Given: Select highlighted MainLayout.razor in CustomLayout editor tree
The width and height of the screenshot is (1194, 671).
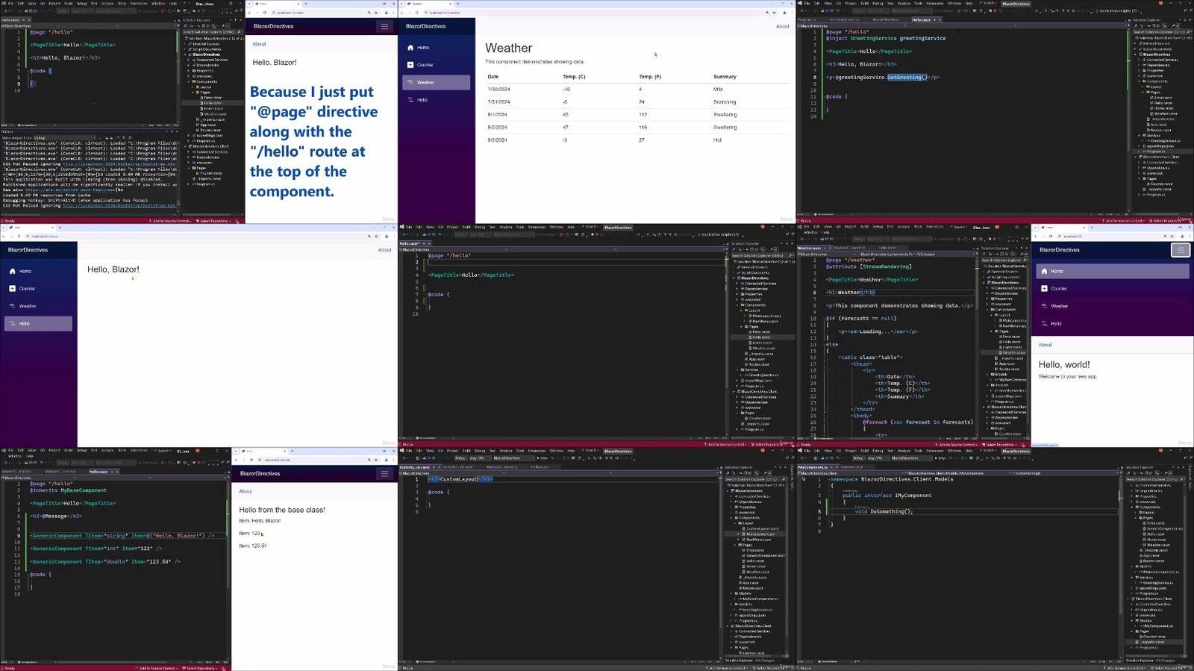Looking at the screenshot, I should click(x=760, y=534).
